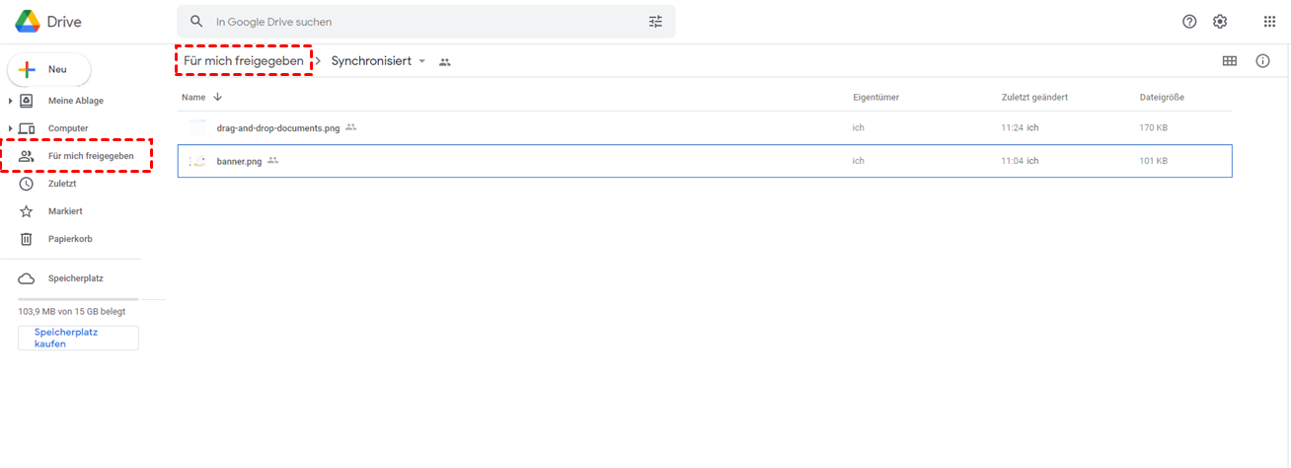
Task: Click the storage usage progress bar
Action: pyautogui.click(x=78, y=298)
